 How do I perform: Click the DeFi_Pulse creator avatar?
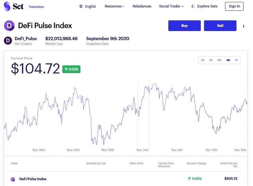pyautogui.click(x=8, y=41)
